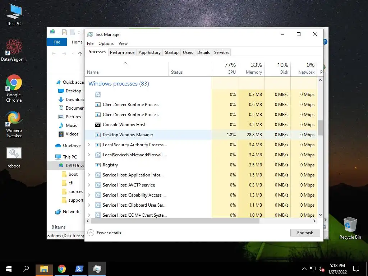Open Explorer File ribbon tab

tap(57, 42)
